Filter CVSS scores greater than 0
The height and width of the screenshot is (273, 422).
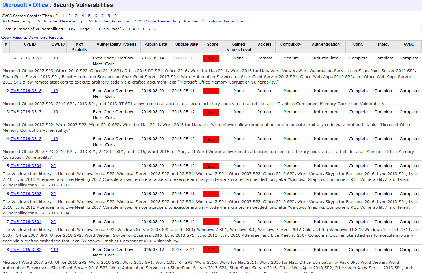point(57,16)
